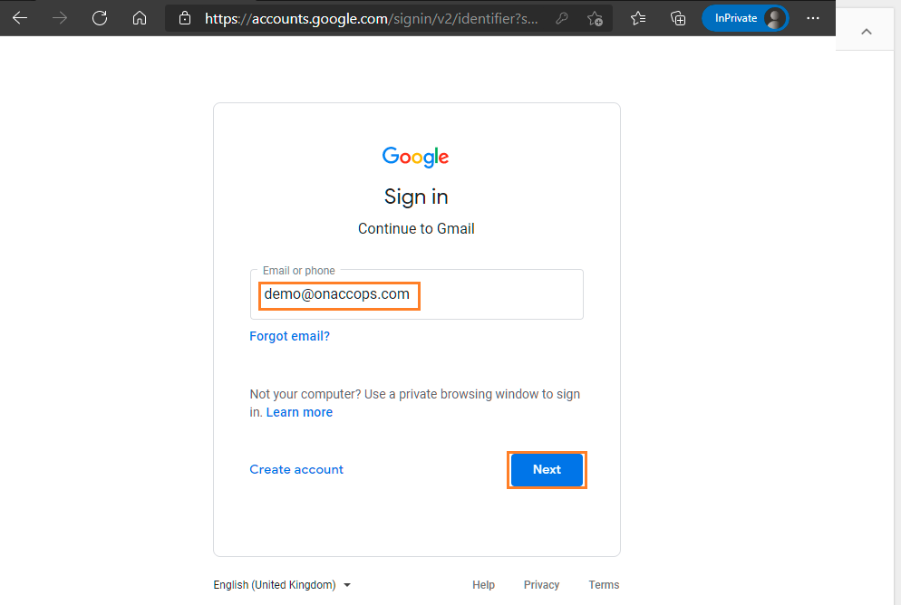Add this page to favourites
Viewport: 901px width, 605px height.
(x=595, y=18)
